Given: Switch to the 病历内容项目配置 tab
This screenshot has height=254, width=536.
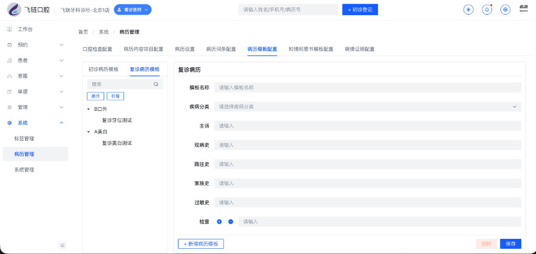Looking at the screenshot, I should coord(143,49).
